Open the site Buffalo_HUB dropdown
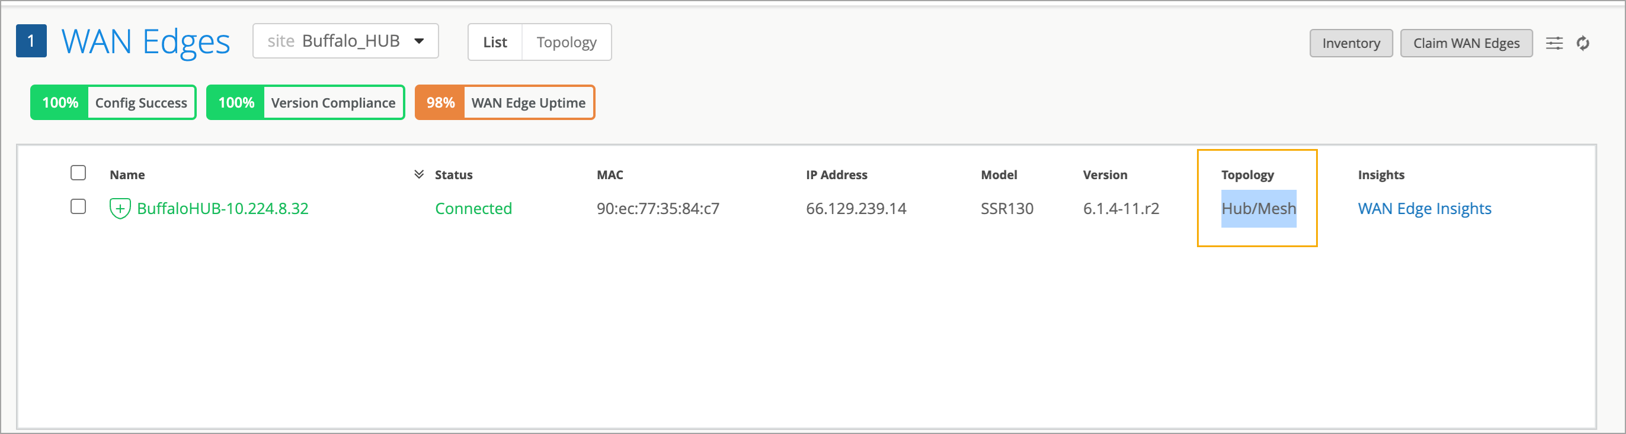 click(345, 41)
